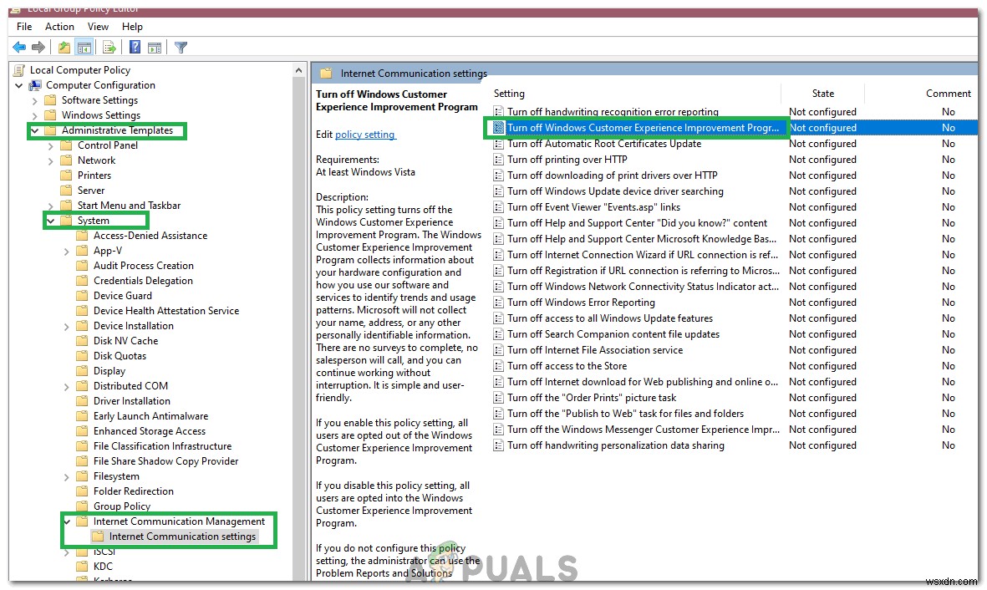This screenshot has height=590, width=987.
Task: Expand the Windows Settings node
Action: (x=34, y=115)
